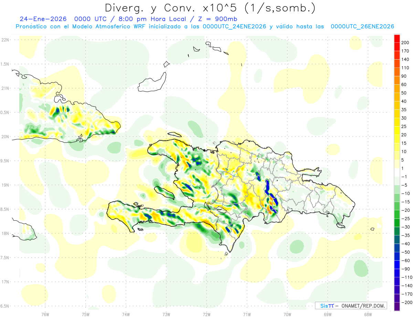Click the 18N latitude label

pos(5,233)
